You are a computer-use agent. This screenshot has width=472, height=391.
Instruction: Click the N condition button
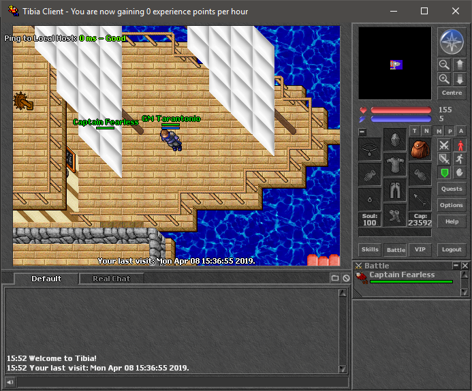(x=426, y=131)
